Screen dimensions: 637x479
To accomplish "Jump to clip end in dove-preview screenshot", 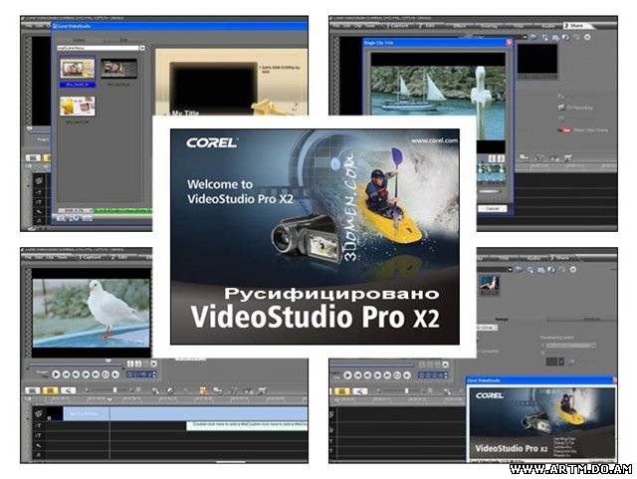I will [96, 374].
